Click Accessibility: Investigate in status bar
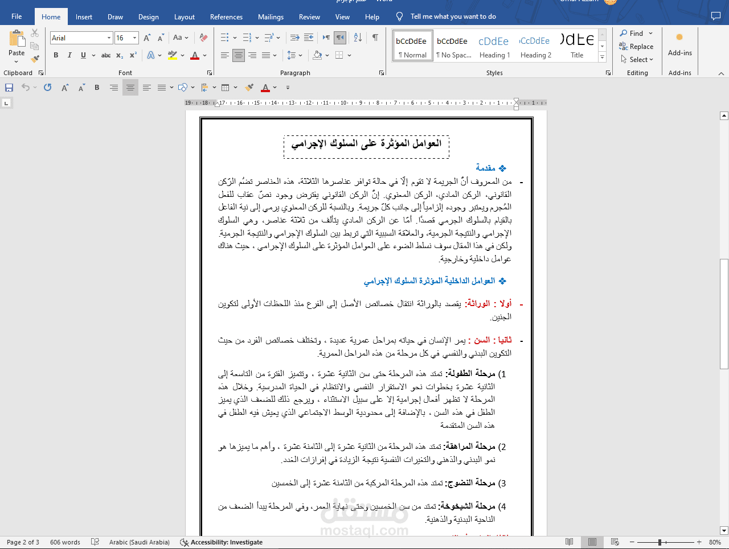The width and height of the screenshot is (729, 549). tap(222, 542)
